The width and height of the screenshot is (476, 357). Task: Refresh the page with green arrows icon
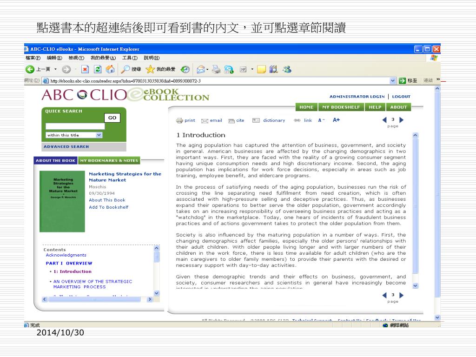(98, 69)
